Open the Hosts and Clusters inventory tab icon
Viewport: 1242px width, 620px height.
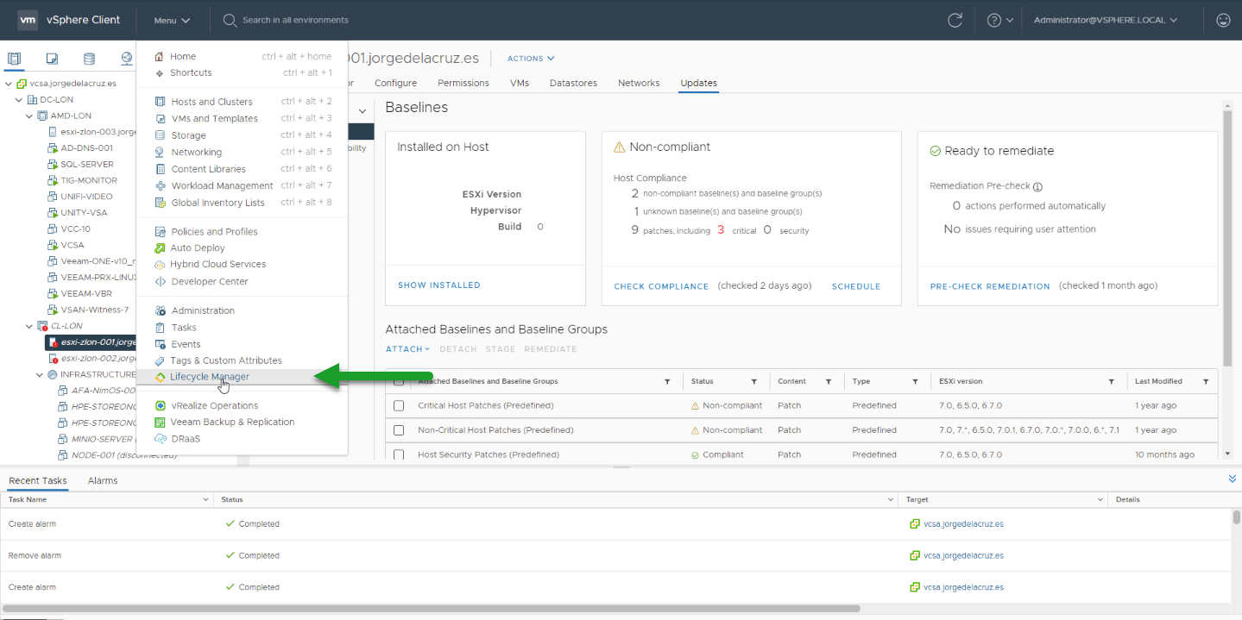[x=14, y=59]
